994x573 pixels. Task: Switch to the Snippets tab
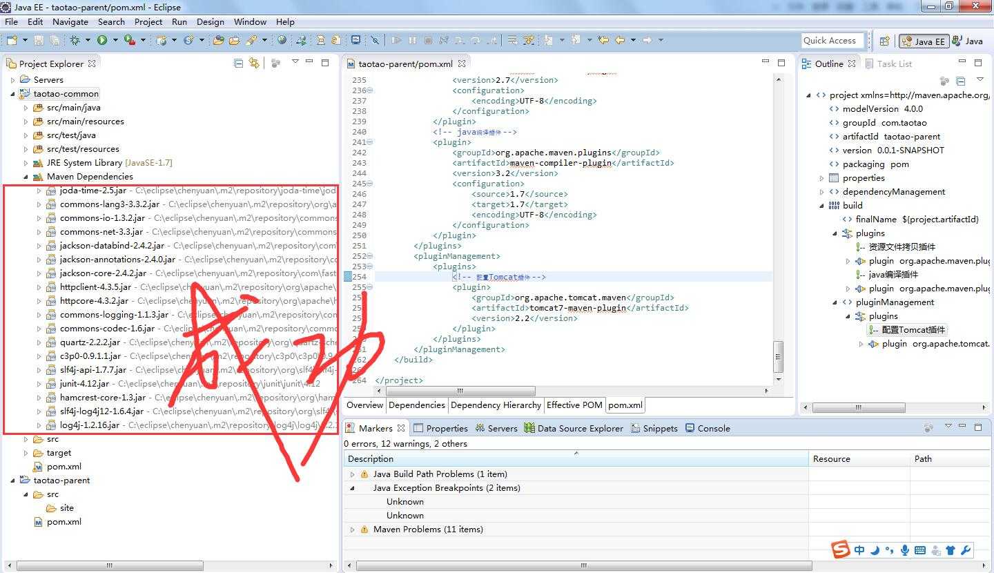[654, 428]
